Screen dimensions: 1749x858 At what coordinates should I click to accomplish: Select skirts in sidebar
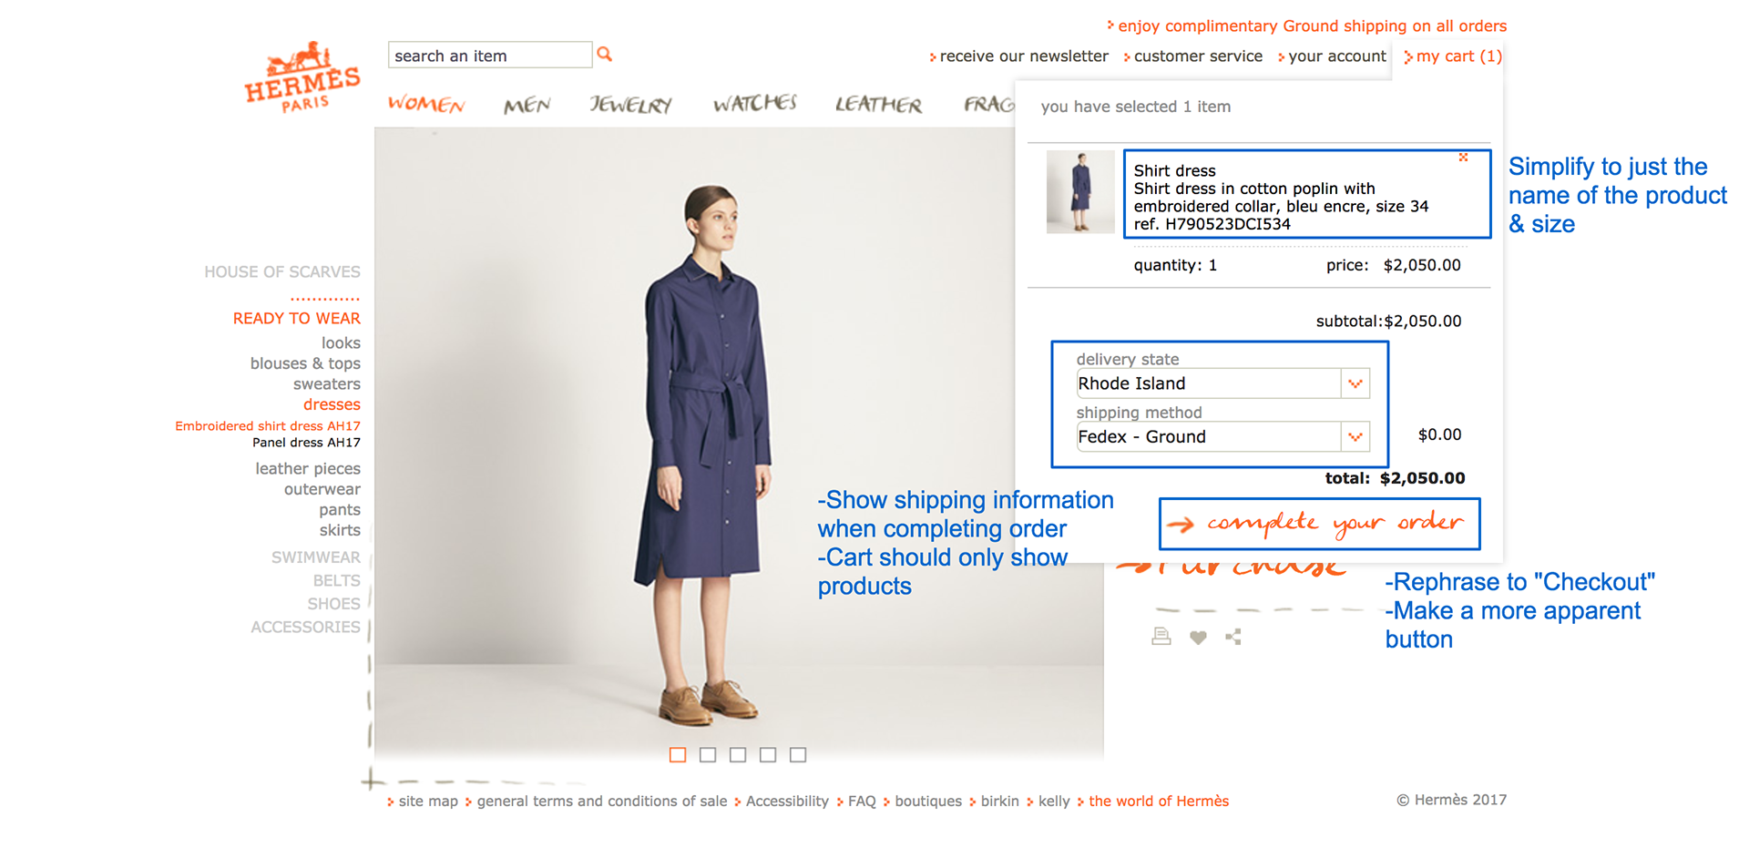[340, 530]
